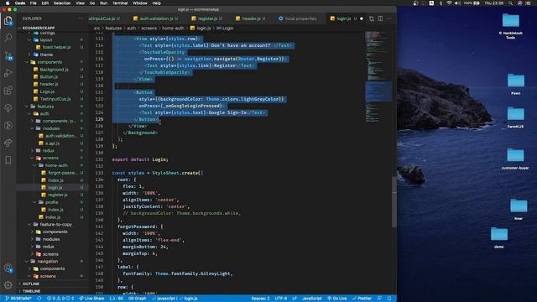The width and height of the screenshot is (537, 302).
Task: Open the Source Control view
Action: (8, 55)
